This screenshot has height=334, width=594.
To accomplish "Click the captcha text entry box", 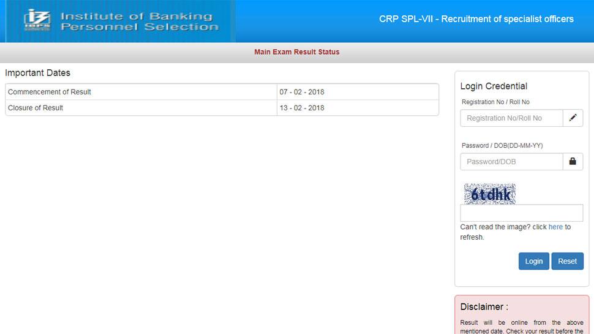I will [x=521, y=213].
